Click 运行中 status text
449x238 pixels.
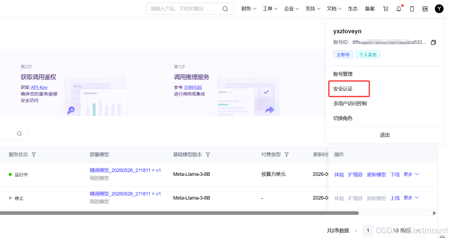point(21,174)
